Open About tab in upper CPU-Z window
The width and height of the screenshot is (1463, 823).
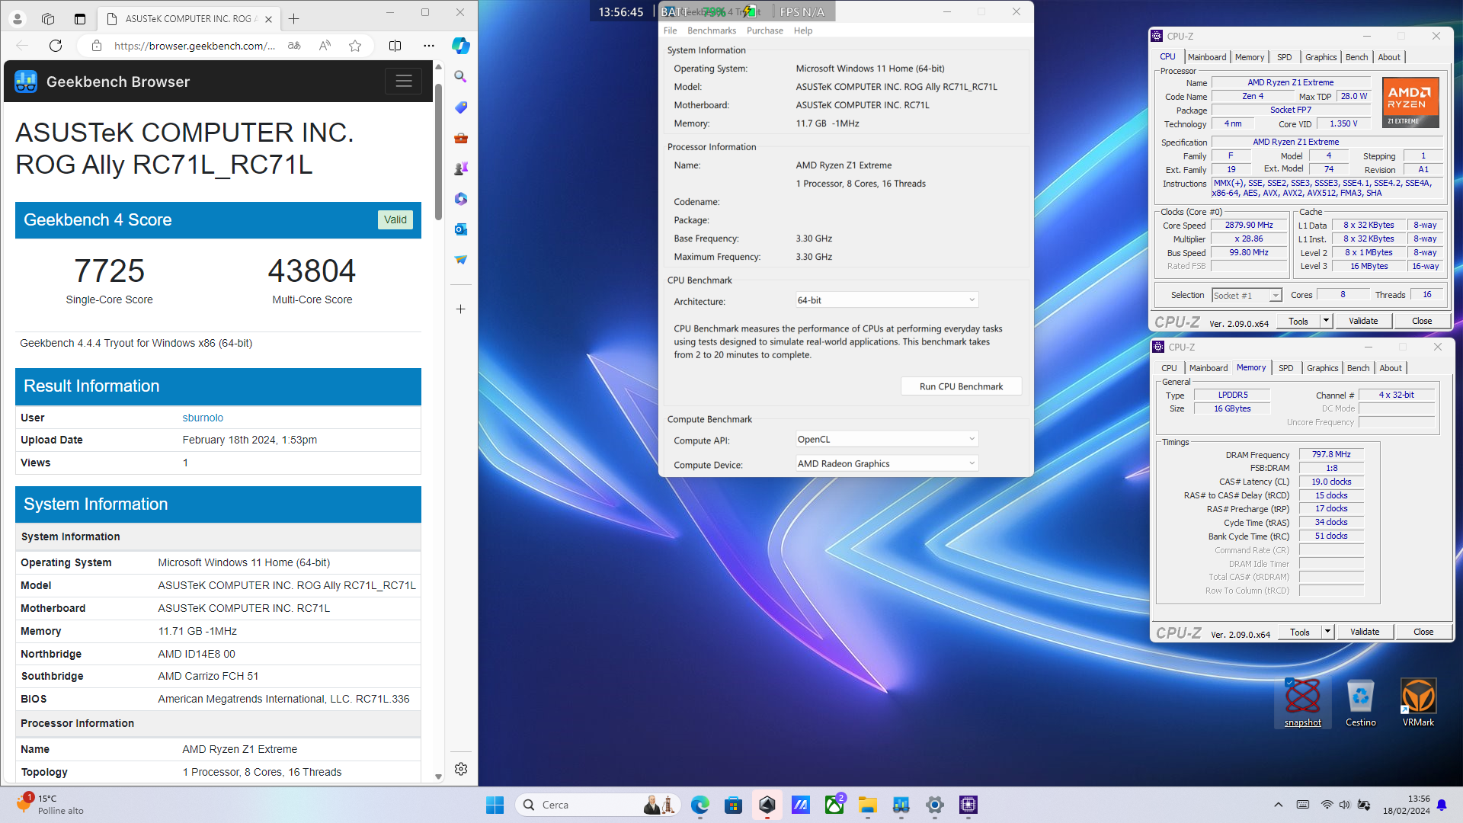pos(1389,57)
